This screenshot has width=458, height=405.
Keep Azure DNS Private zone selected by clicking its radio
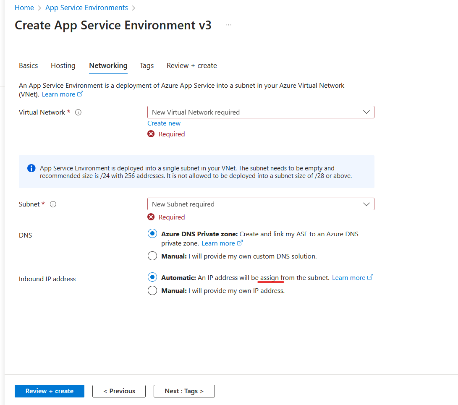[152, 233]
